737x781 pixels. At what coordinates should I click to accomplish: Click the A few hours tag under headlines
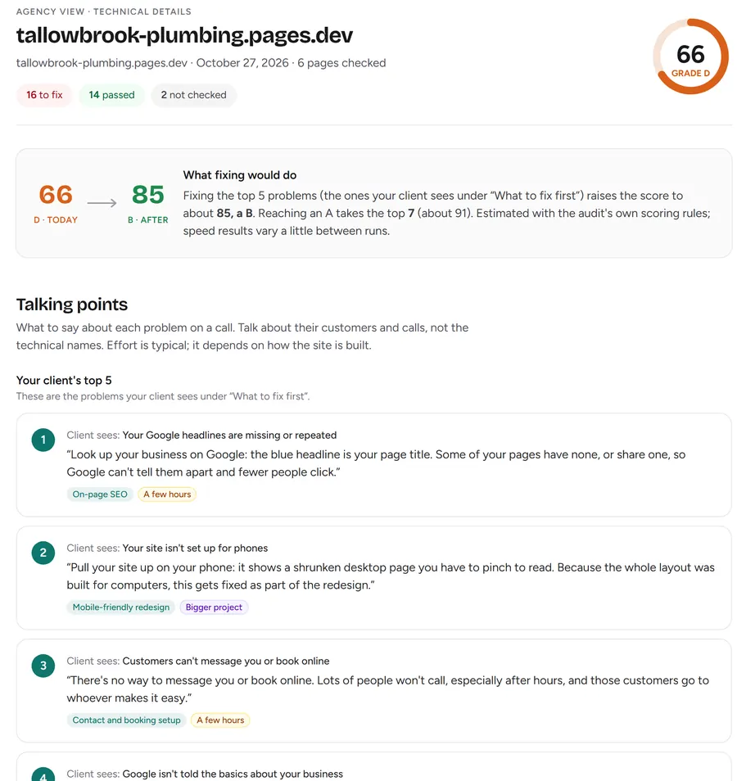coord(167,494)
